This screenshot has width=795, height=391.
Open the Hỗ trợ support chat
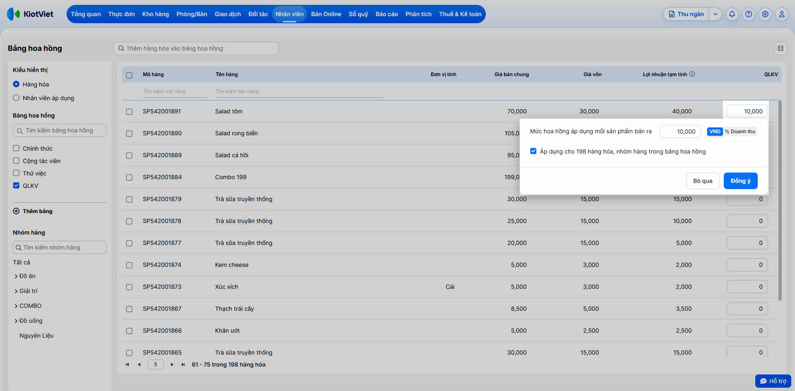[x=773, y=381]
